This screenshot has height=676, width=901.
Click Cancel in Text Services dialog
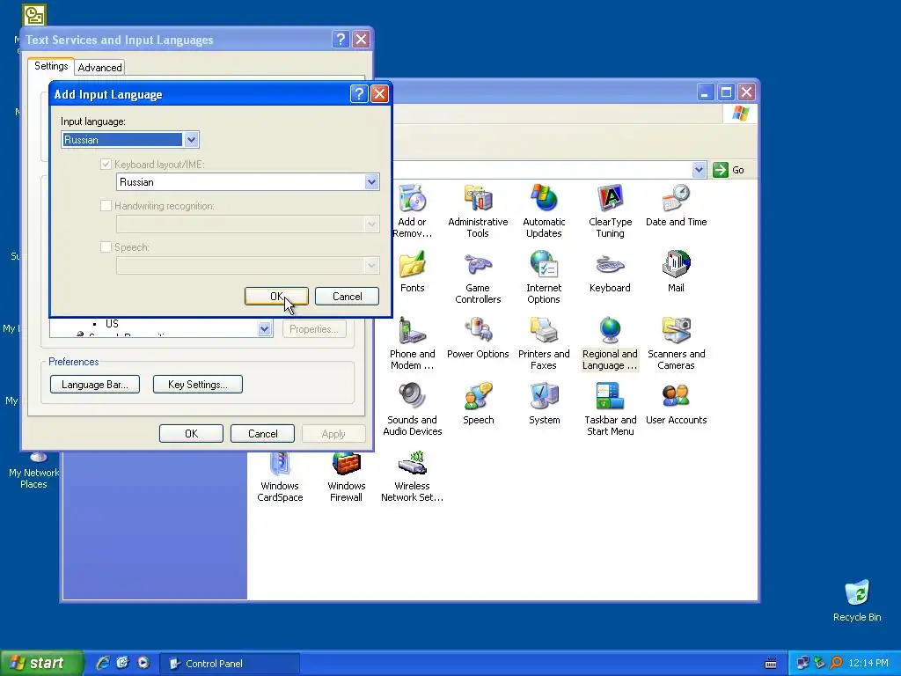[x=262, y=433]
